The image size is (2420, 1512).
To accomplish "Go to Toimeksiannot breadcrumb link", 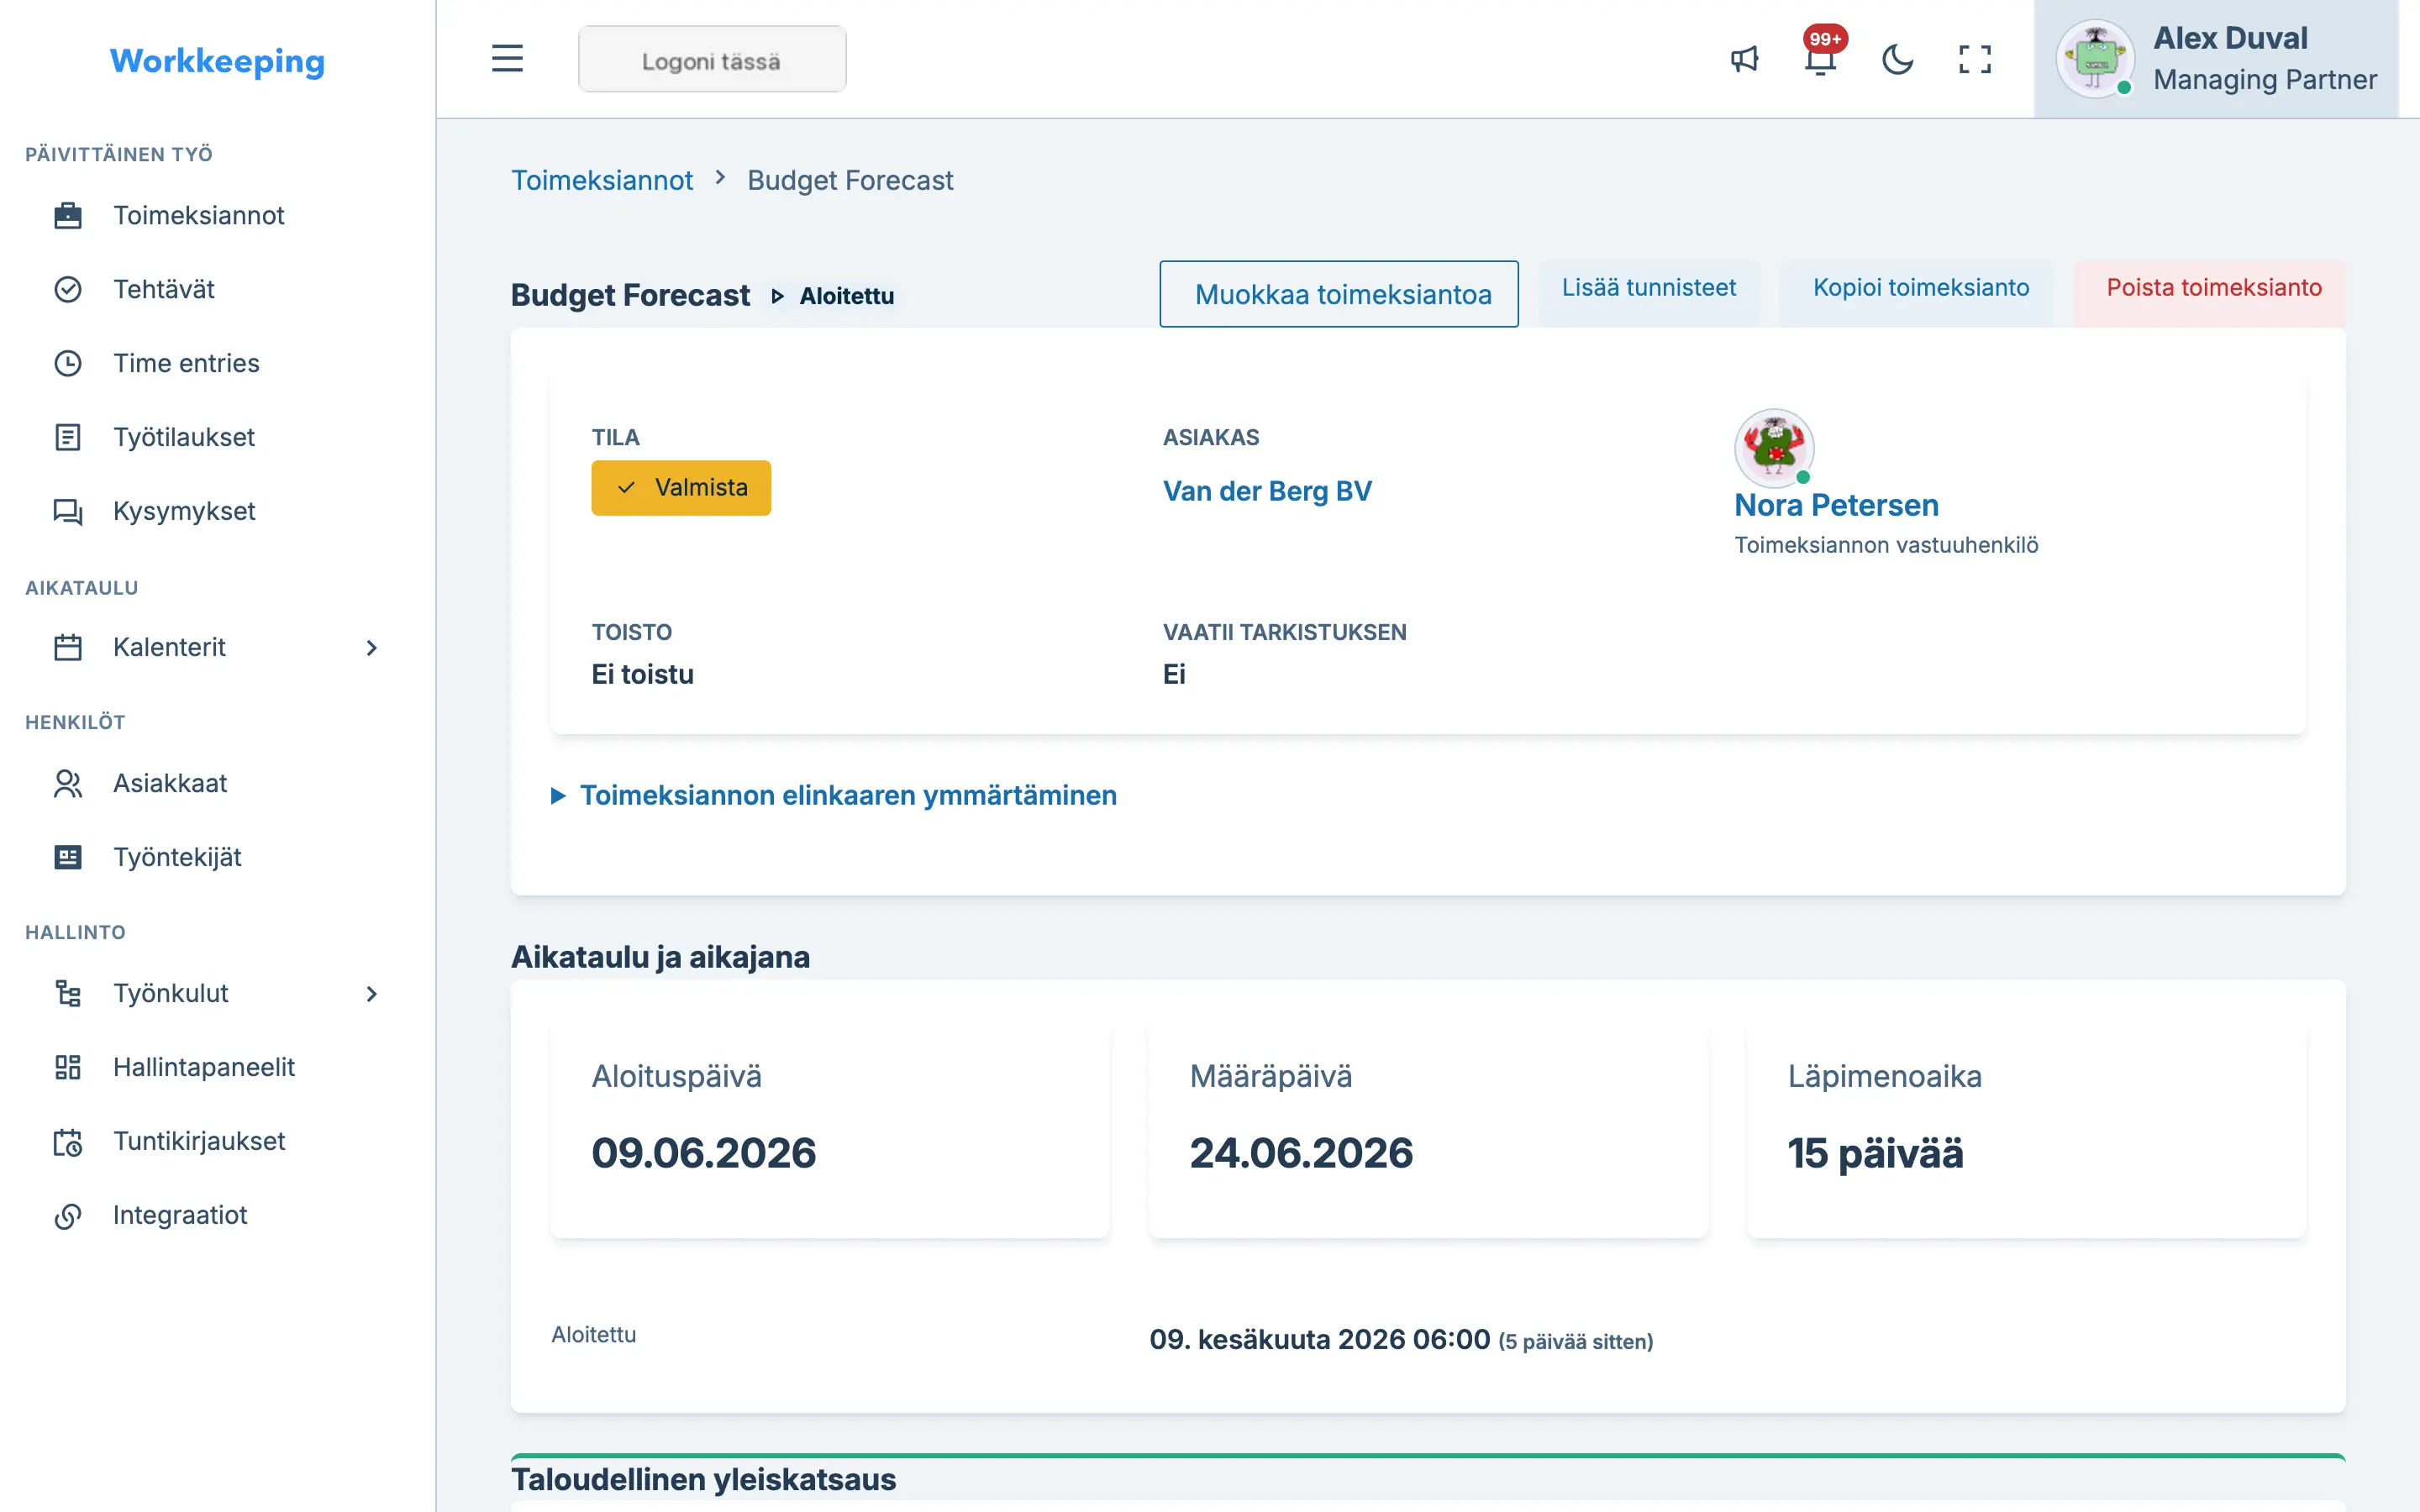I will coord(602,180).
